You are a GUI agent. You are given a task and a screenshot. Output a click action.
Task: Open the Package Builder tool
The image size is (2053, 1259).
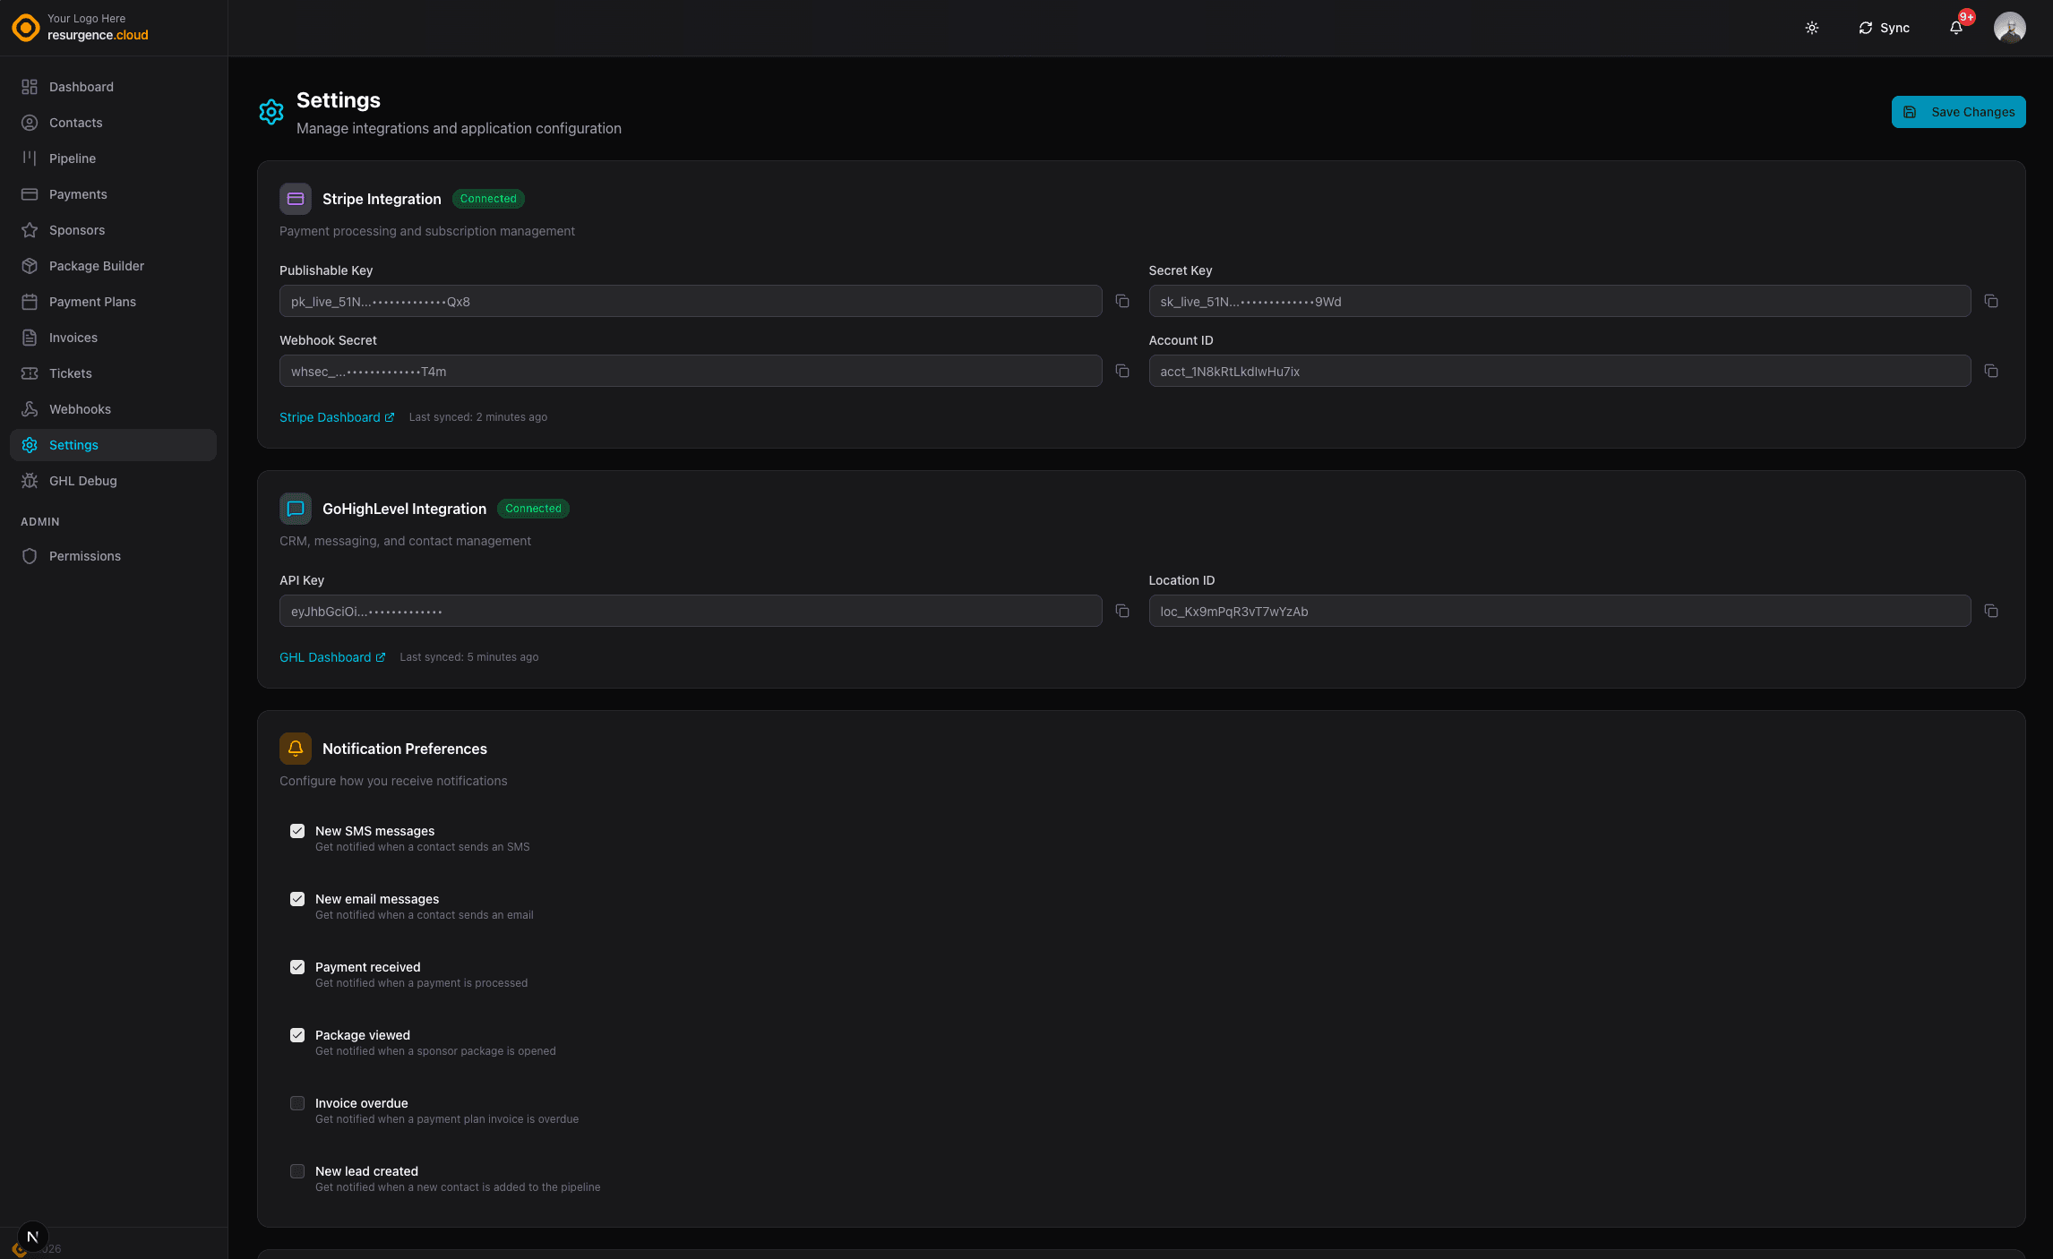click(96, 265)
